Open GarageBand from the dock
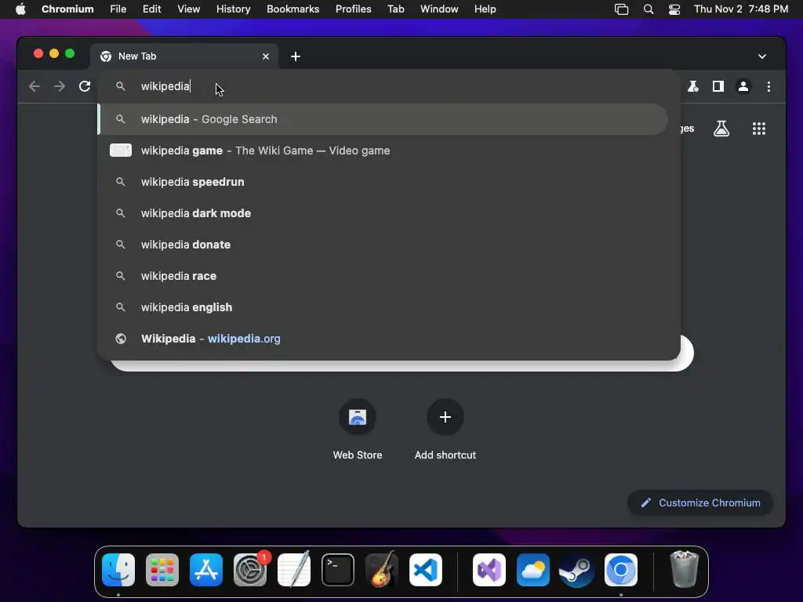Viewport: 803px width, 602px height. point(382,570)
